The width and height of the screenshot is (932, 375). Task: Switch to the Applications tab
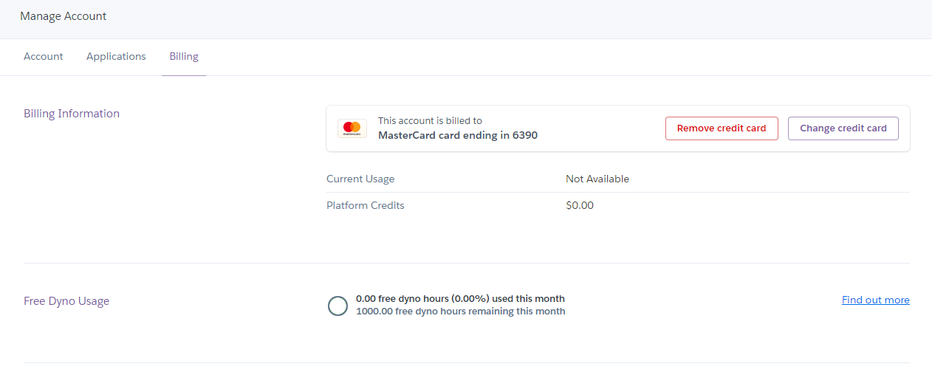click(x=116, y=56)
